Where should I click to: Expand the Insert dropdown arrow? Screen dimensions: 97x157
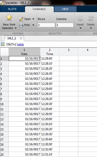click(x=81, y=28)
